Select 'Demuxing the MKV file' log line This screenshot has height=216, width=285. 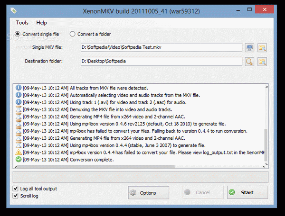(x=97, y=109)
